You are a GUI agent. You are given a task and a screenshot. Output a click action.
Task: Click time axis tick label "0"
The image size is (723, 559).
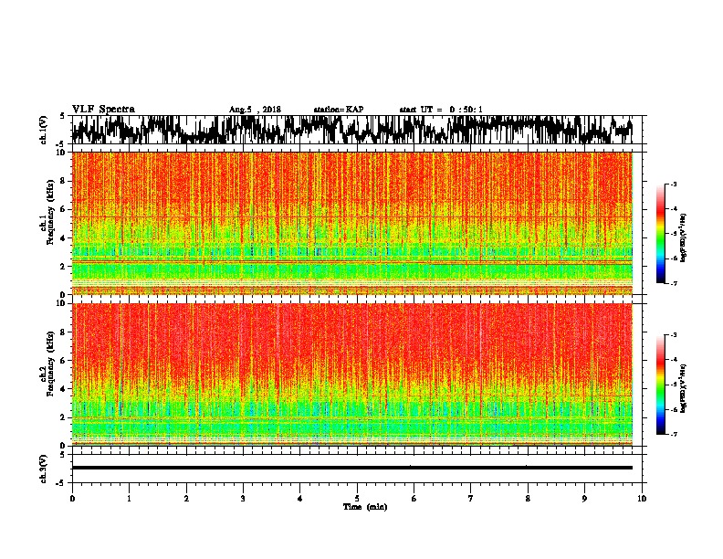(x=72, y=499)
